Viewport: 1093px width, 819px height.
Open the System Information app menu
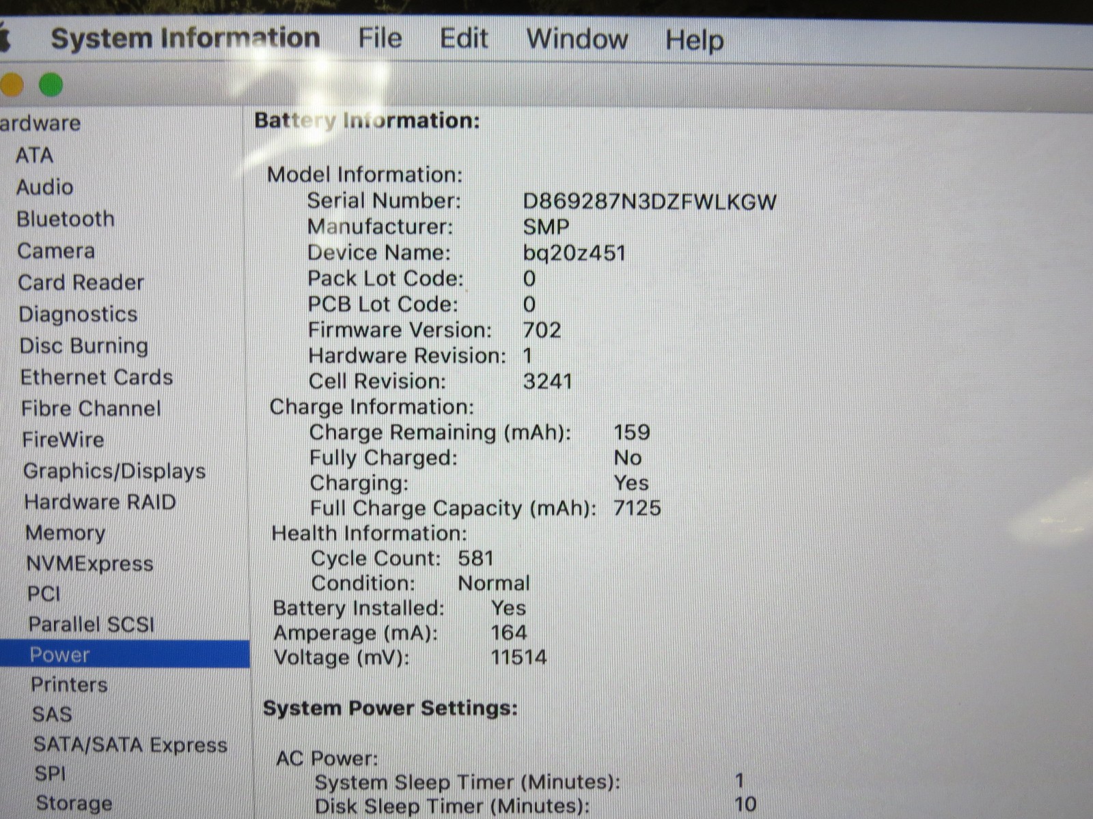(185, 38)
